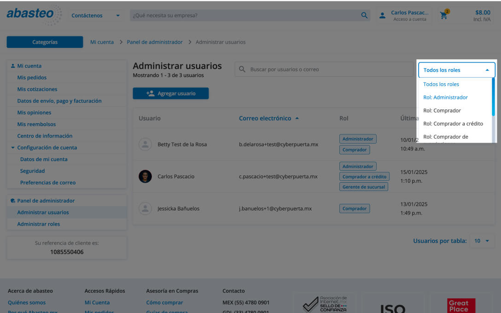This screenshot has height=313, width=501.
Task: Collapse the Configuración de cuenta section
Action: tap(13, 148)
